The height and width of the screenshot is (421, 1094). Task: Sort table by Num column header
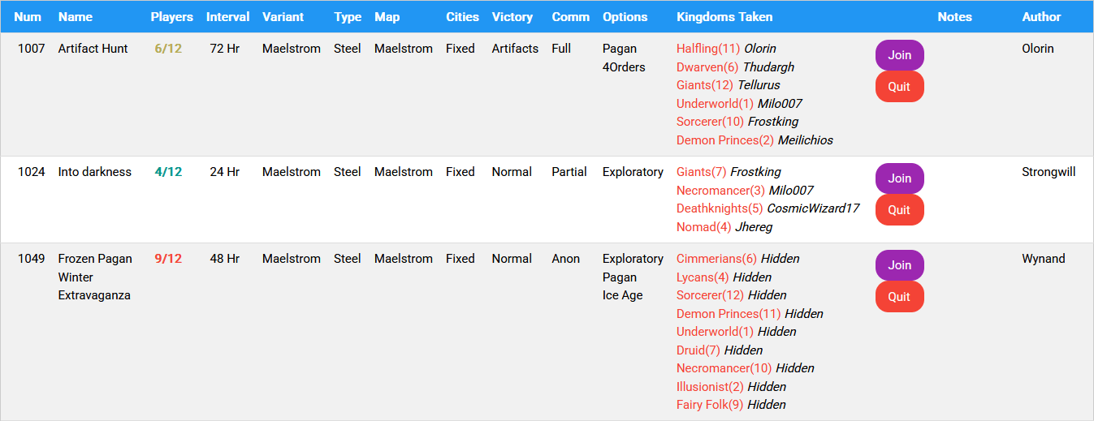coord(28,17)
